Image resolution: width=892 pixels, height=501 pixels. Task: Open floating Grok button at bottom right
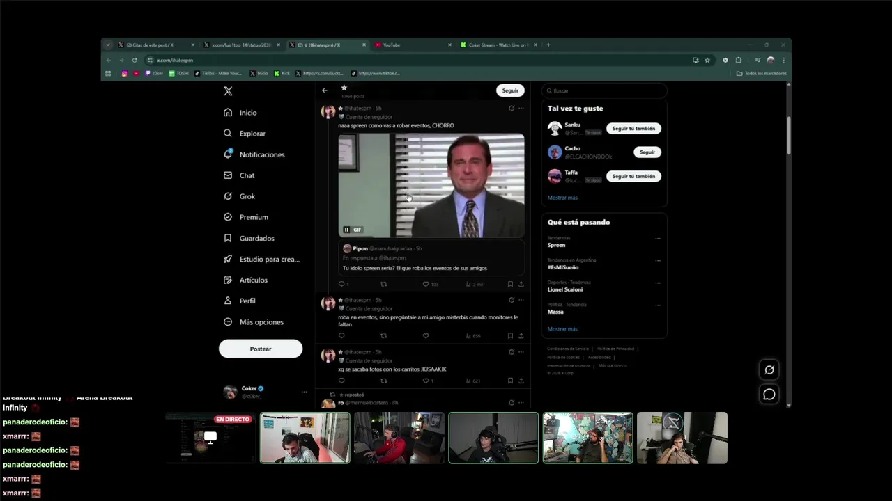[x=769, y=370]
